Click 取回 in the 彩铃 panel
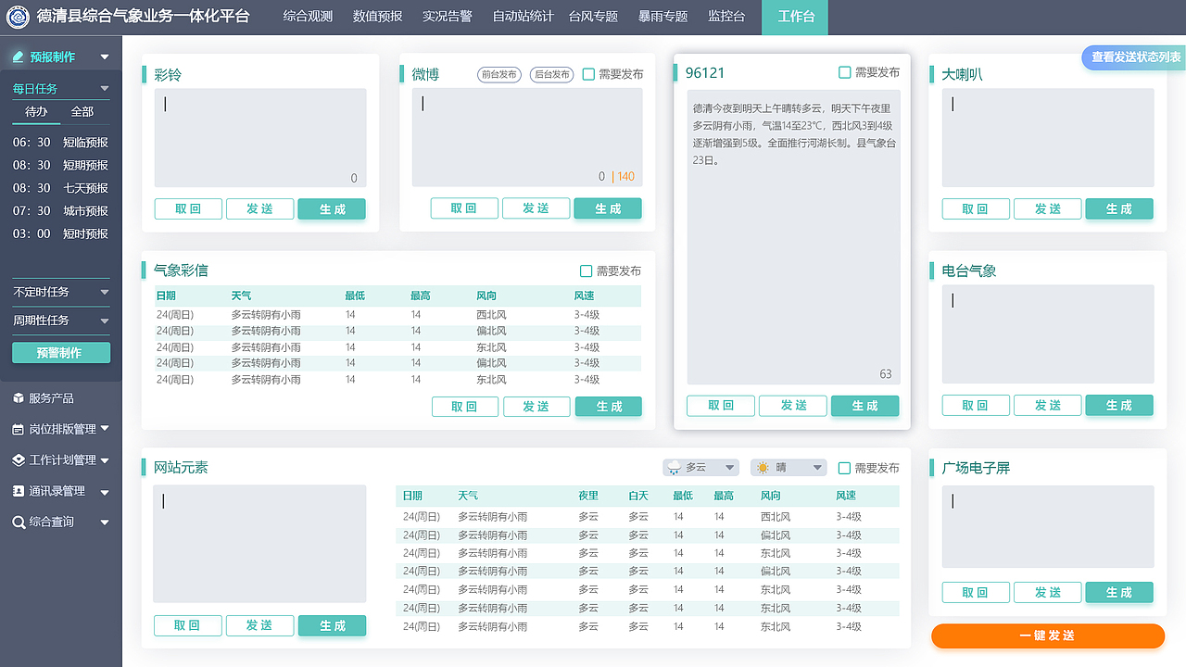 tap(188, 209)
